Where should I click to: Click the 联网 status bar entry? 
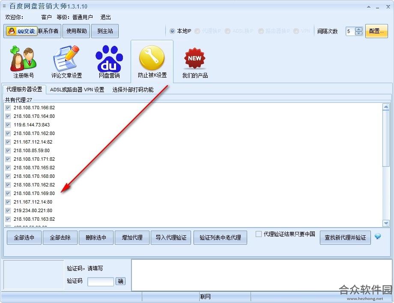pos(205,297)
